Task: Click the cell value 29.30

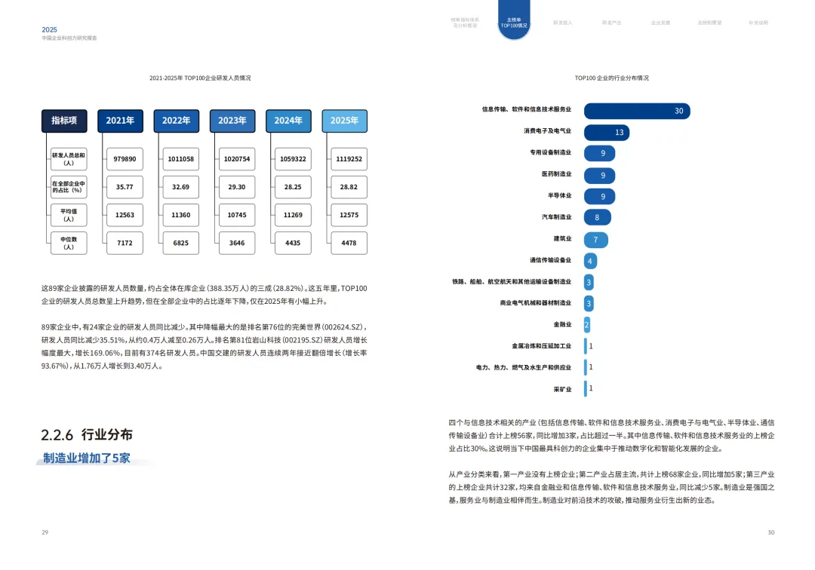Action: 237,187
